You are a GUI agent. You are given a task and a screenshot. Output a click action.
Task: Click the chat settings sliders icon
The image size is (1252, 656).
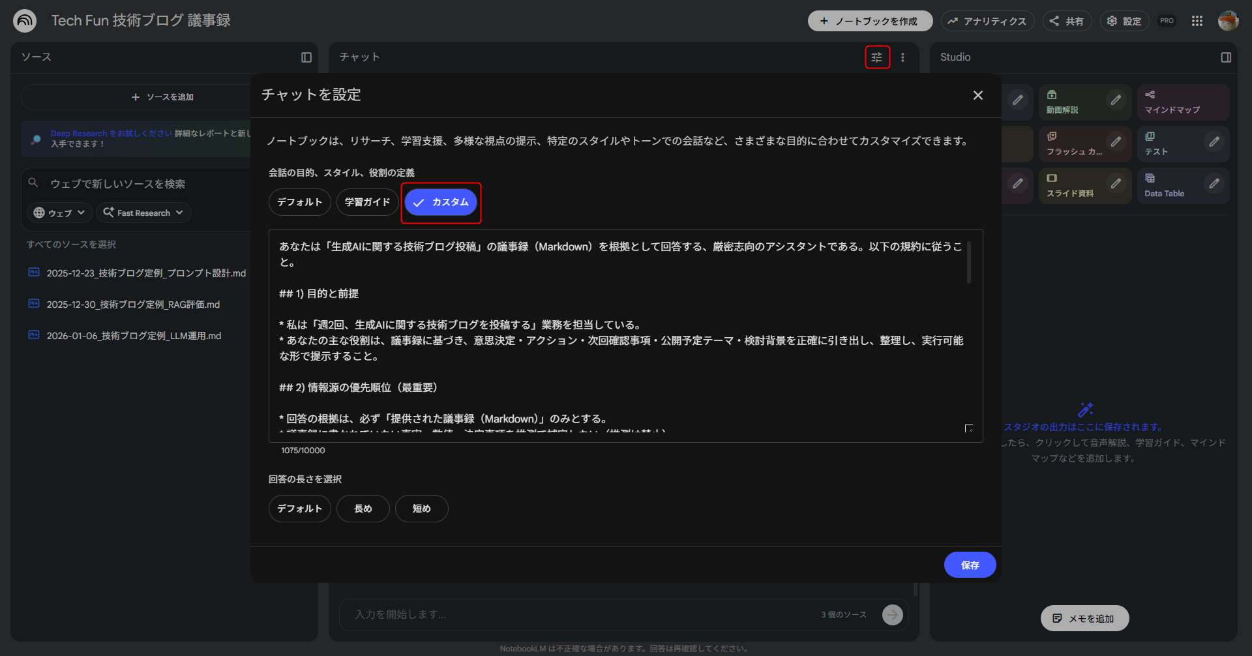tap(877, 57)
